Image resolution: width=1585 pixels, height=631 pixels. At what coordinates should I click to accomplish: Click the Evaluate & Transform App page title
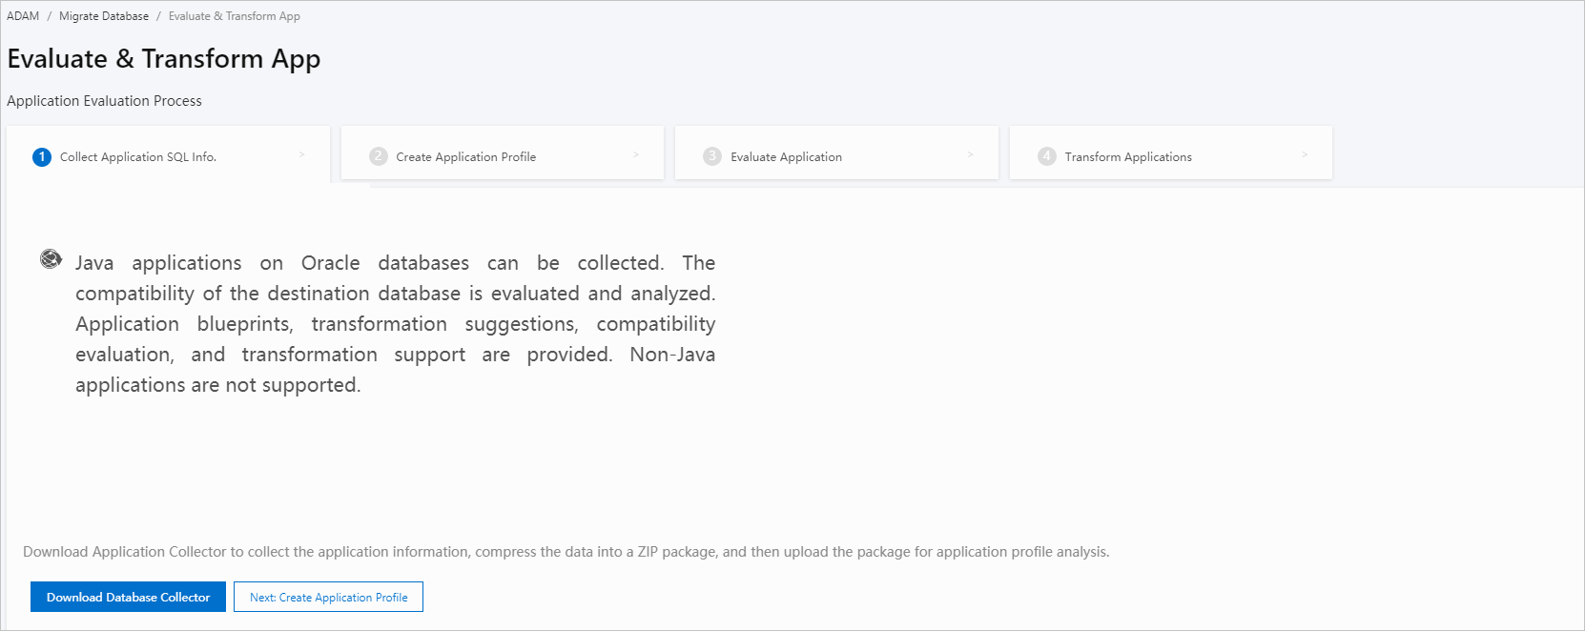click(x=164, y=59)
